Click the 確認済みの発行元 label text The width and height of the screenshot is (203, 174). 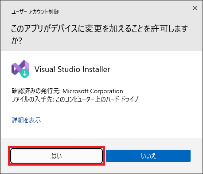click(x=36, y=91)
